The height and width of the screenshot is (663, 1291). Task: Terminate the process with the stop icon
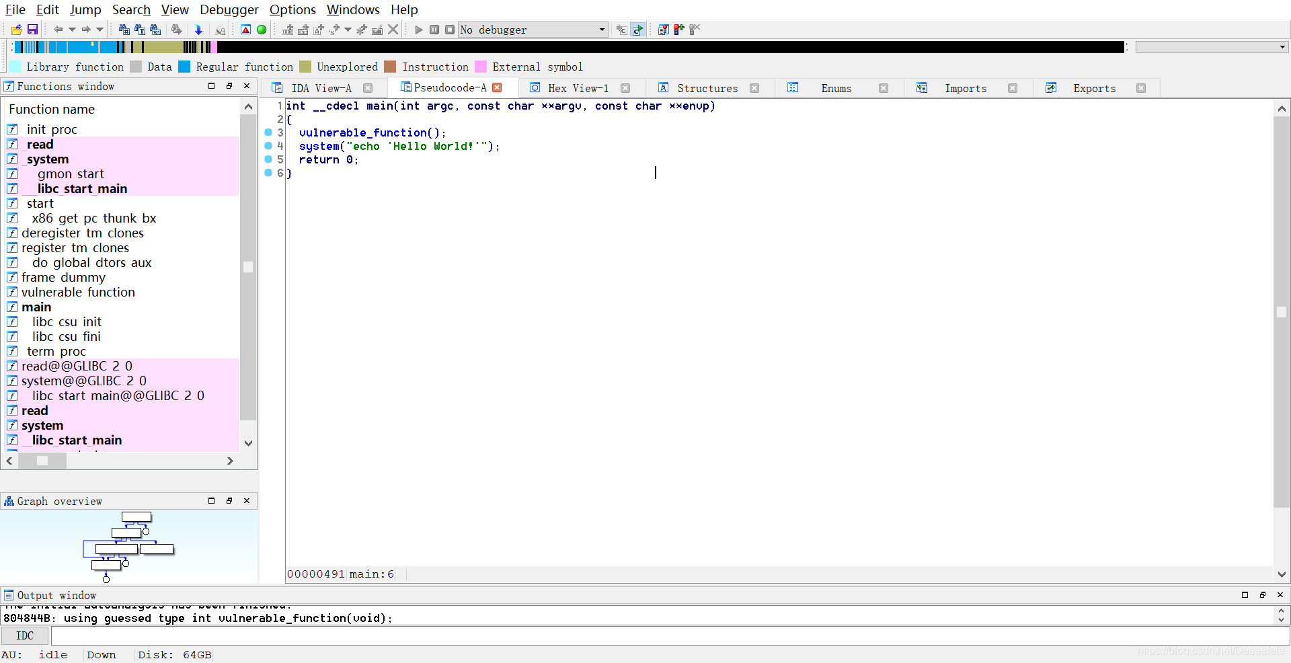450,30
